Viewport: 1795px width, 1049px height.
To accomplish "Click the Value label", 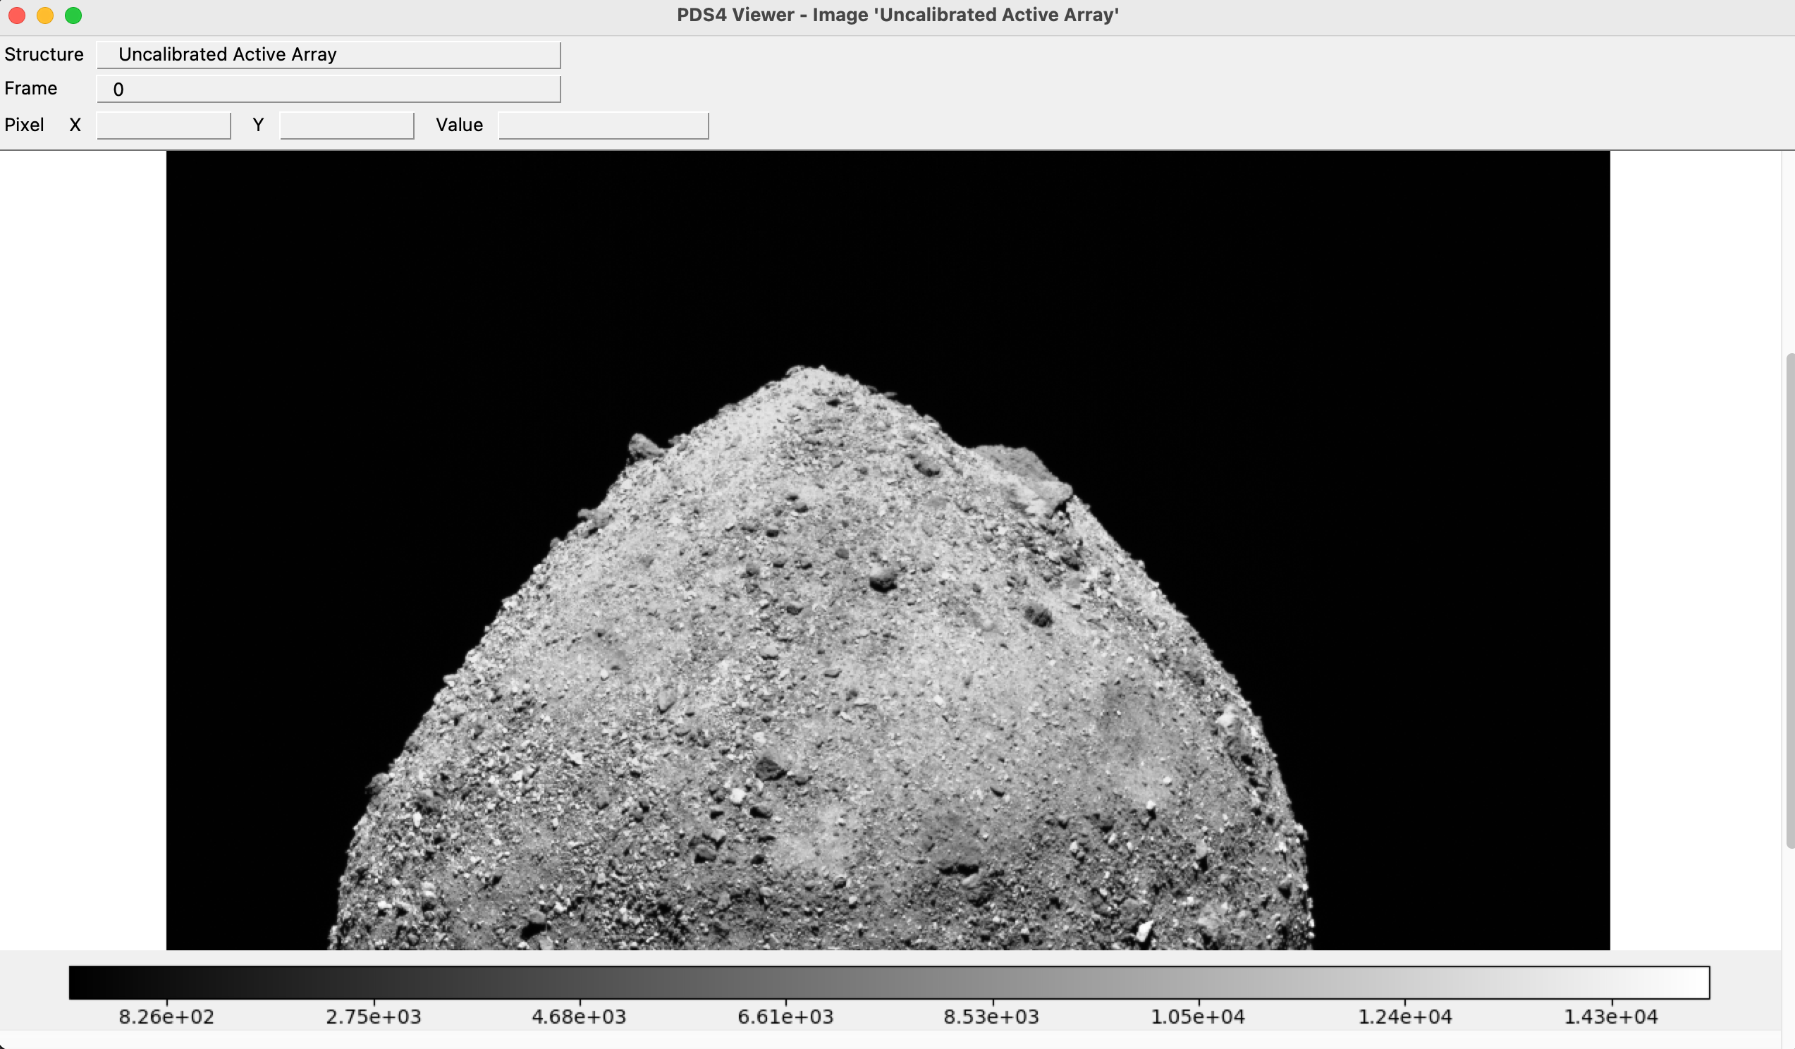I will tap(460, 125).
